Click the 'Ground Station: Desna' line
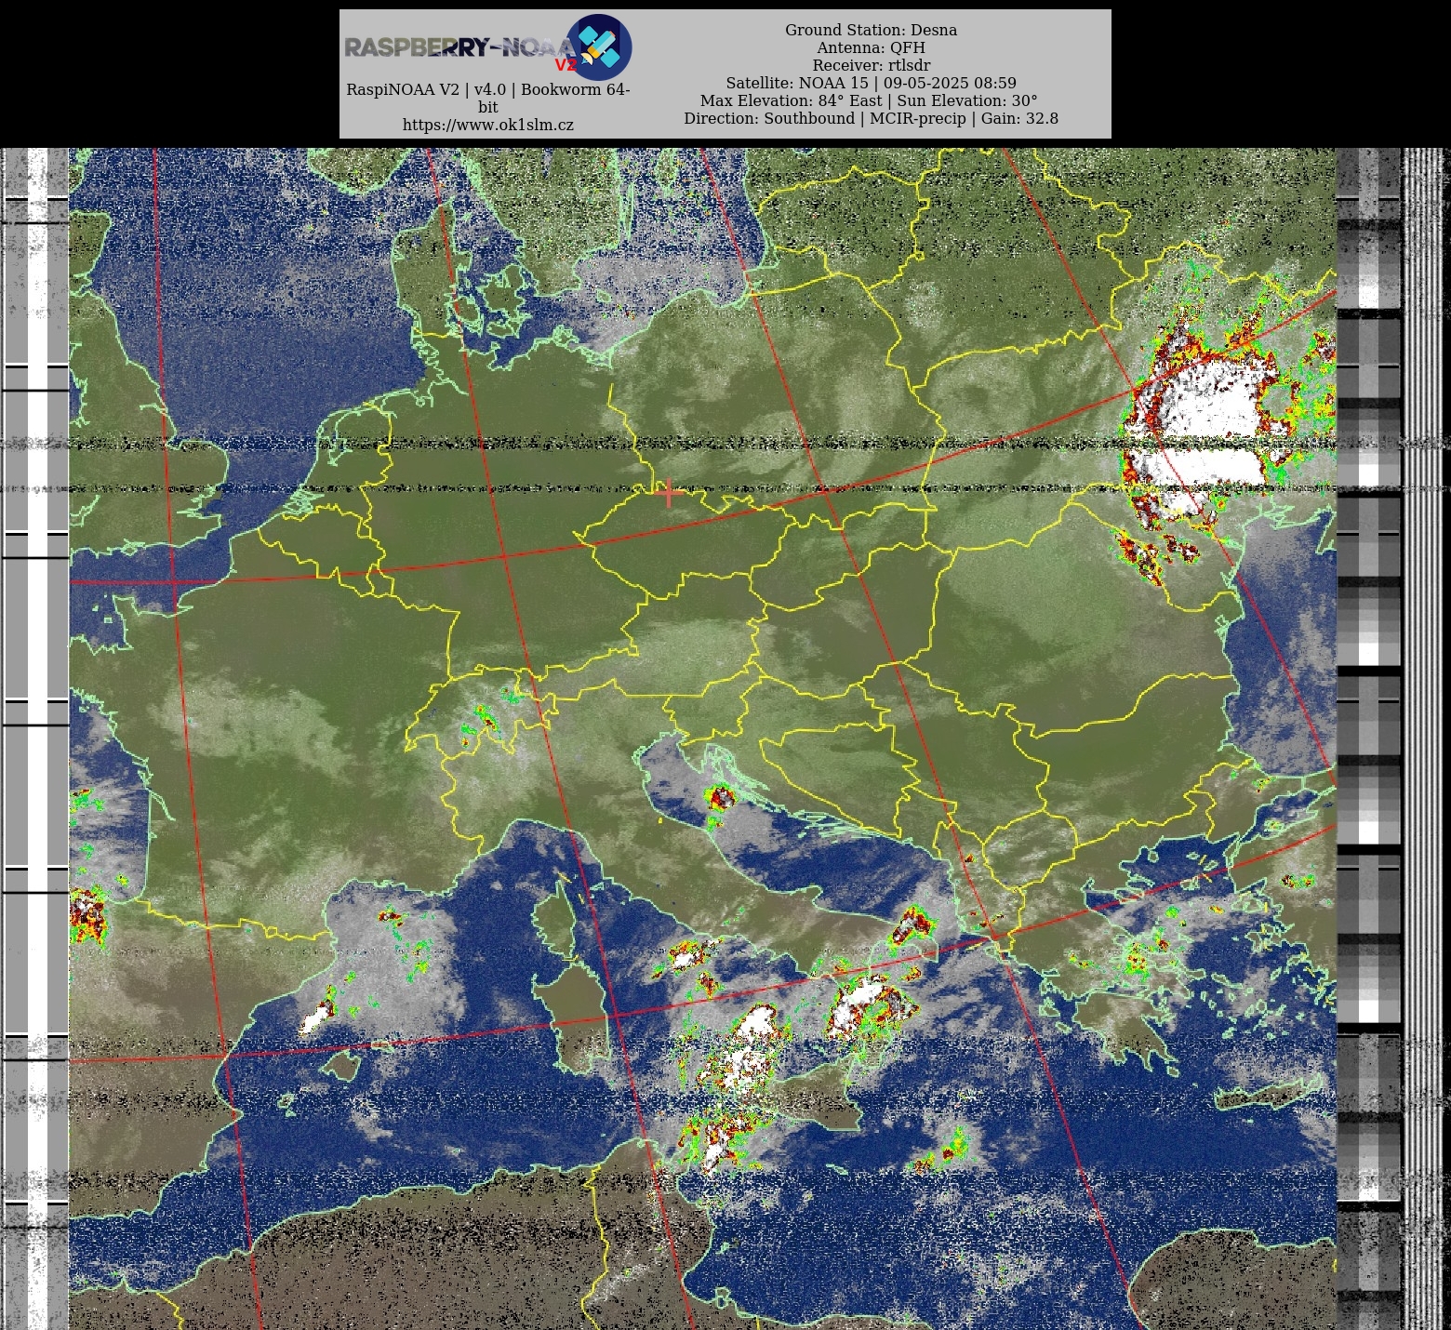The height and width of the screenshot is (1330, 1451). 871,30
